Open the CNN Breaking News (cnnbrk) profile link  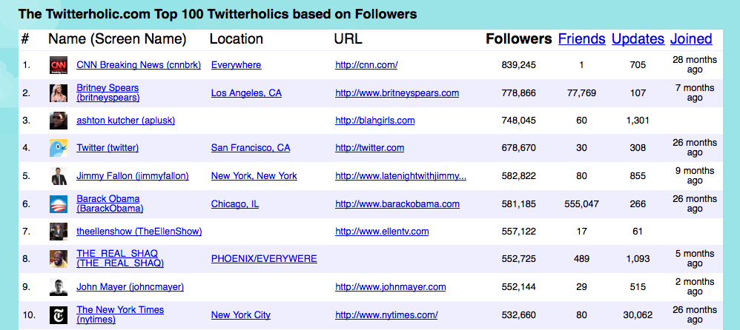(x=139, y=65)
